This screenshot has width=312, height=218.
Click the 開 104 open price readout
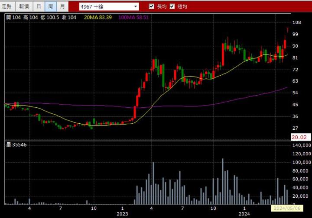[x=13, y=17]
